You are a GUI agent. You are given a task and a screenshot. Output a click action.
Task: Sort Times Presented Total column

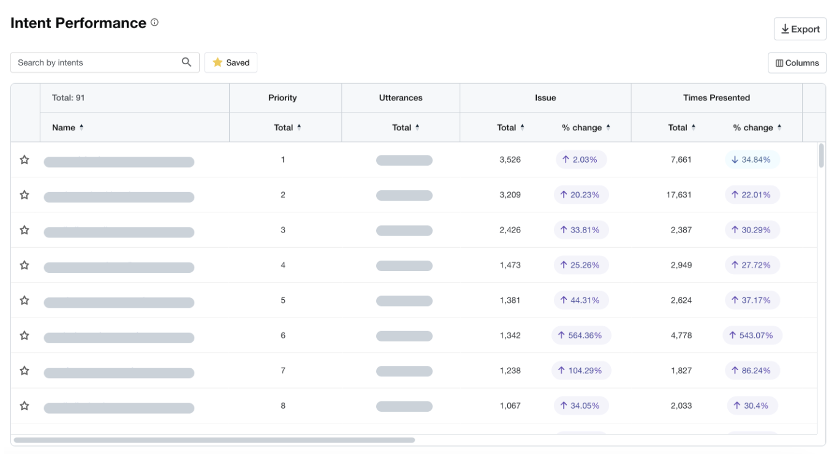click(x=693, y=127)
